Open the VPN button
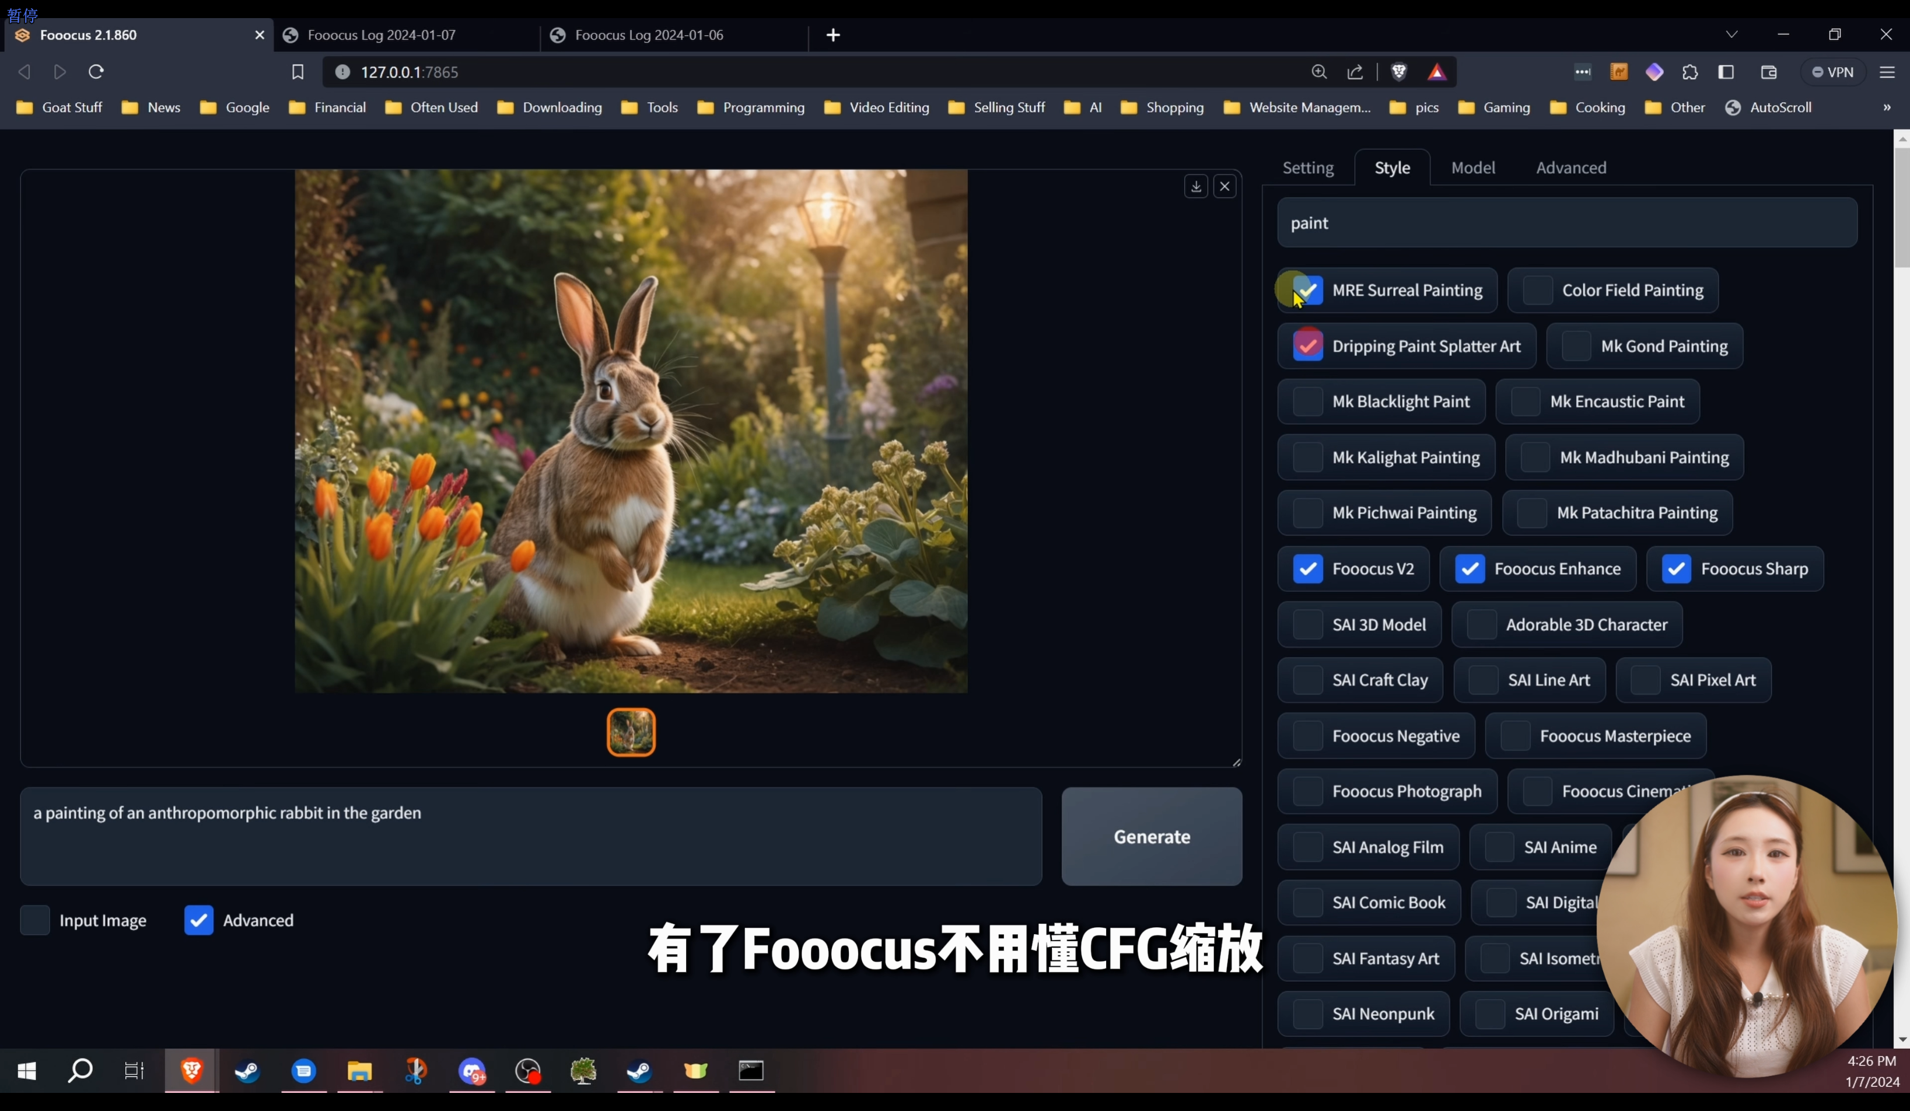The image size is (1910, 1111). 1832,72
